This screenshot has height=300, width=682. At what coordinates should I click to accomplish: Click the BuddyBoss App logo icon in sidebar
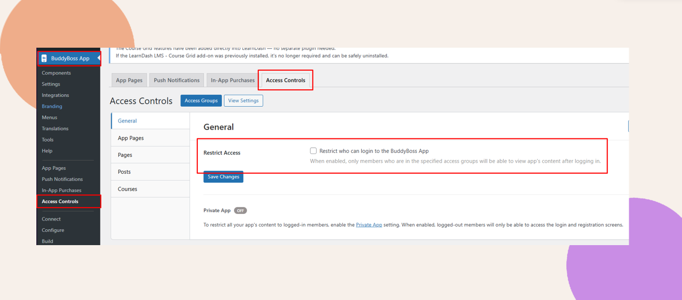(44, 58)
